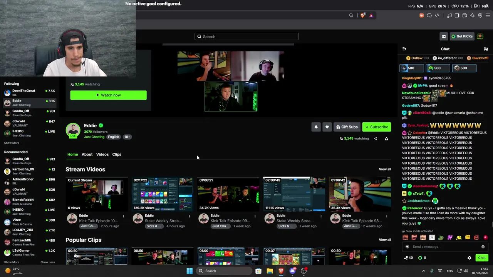493x277 pixels.
Task: Select the yellow cat emote in chat
Action: 467,237
